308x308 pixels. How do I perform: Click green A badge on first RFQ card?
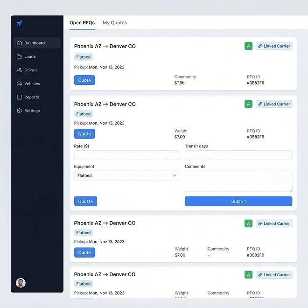[248, 46]
